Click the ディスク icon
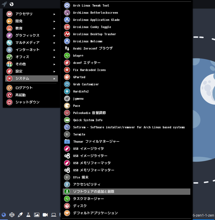 pos(67,206)
